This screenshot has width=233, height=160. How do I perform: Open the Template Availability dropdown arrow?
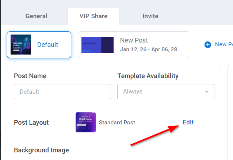207,92
